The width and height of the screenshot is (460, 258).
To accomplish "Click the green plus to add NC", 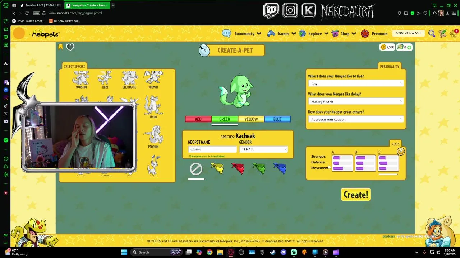I will coord(409,47).
